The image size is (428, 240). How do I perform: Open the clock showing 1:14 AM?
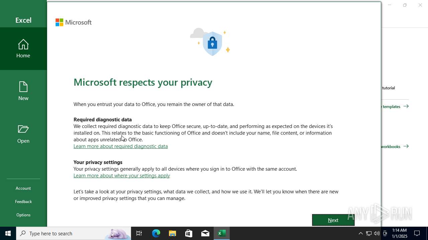click(400, 233)
